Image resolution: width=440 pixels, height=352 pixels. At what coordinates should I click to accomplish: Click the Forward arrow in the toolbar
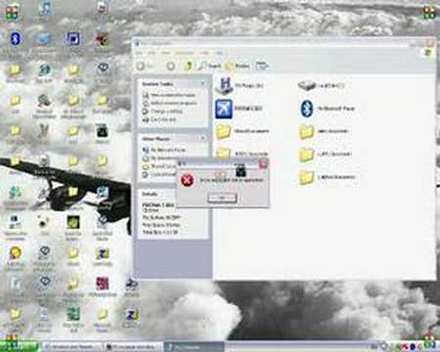click(171, 66)
